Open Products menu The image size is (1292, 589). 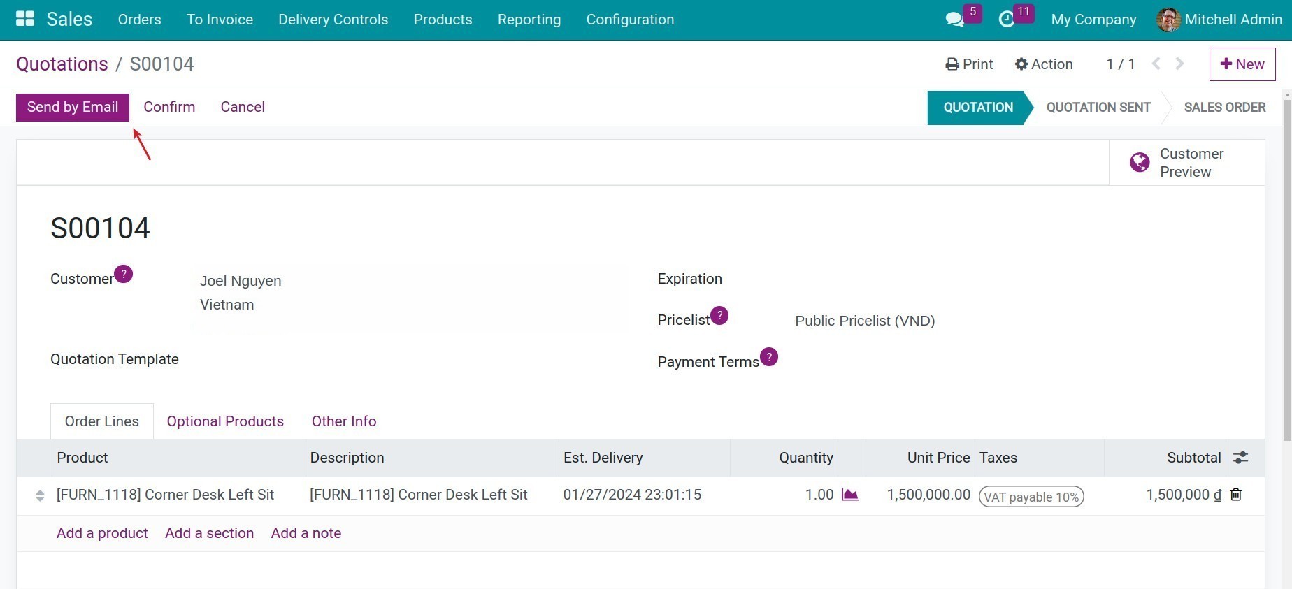click(x=443, y=20)
